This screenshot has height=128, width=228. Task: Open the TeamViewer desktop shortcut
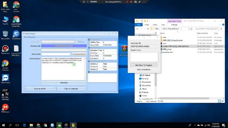5,79
